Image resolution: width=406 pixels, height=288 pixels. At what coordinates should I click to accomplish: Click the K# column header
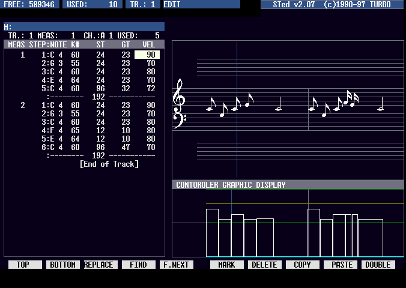pos(75,44)
